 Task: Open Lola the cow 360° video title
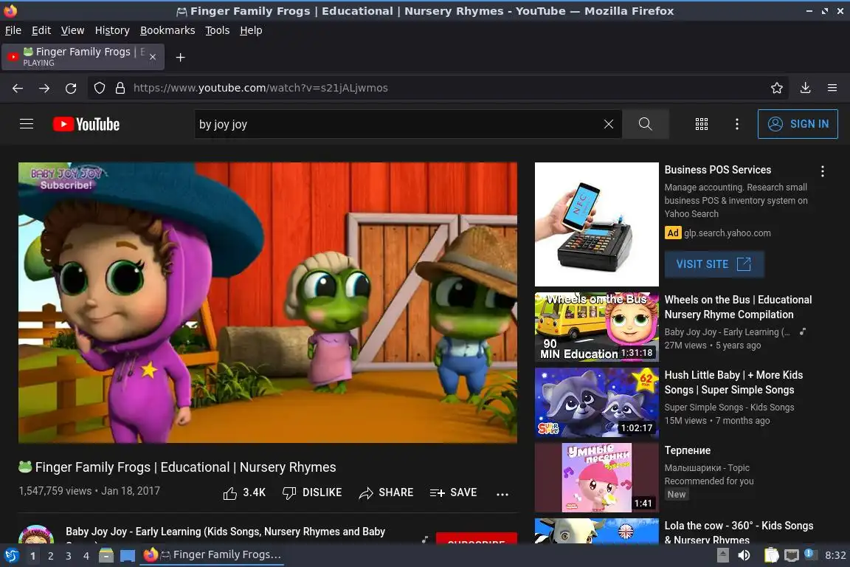pos(739,532)
